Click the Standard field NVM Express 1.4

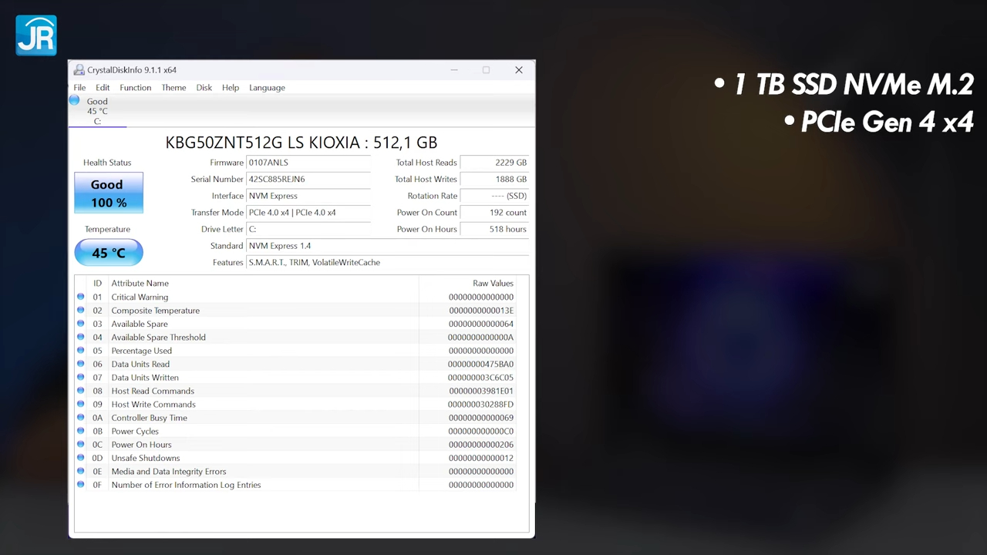388,246
